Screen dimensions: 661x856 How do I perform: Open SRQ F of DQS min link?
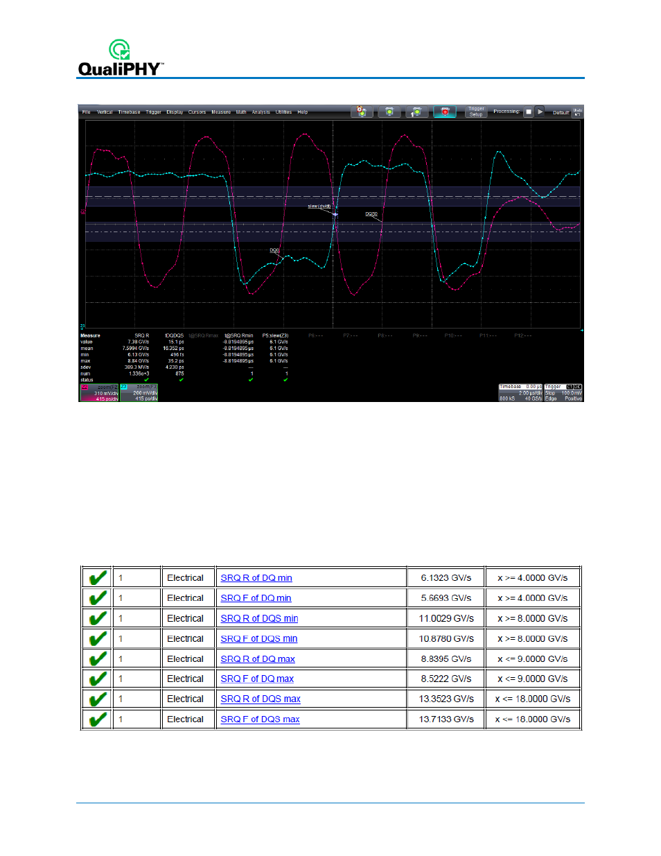coord(259,638)
